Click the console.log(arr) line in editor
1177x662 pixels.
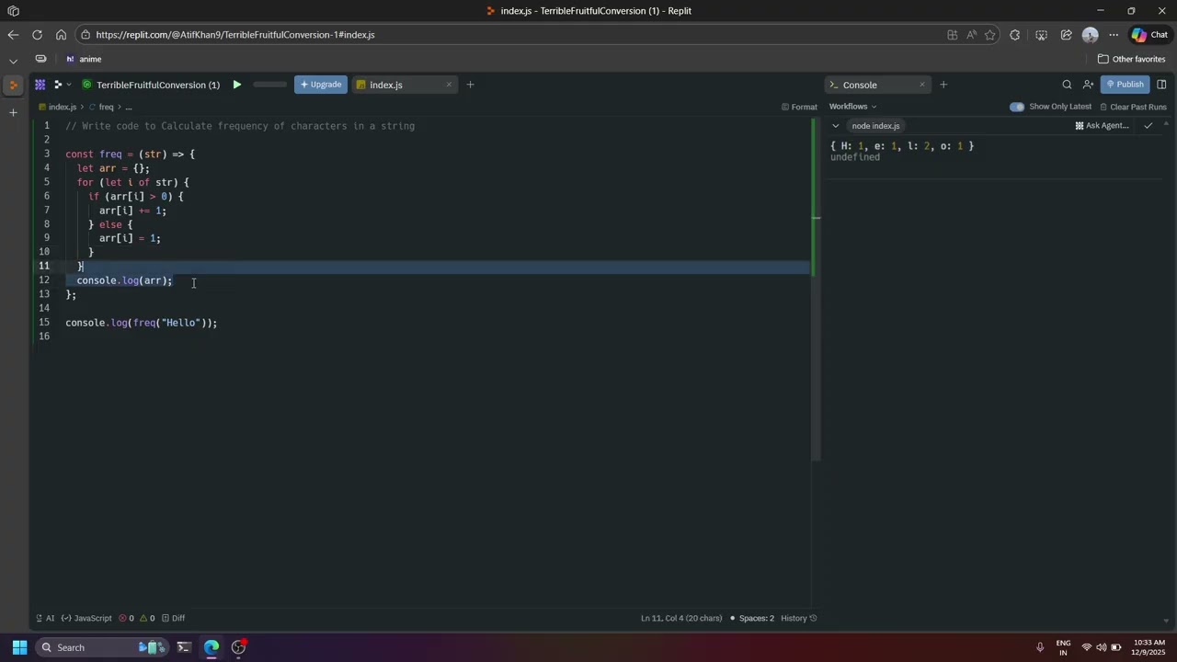[x=124, y=280]
